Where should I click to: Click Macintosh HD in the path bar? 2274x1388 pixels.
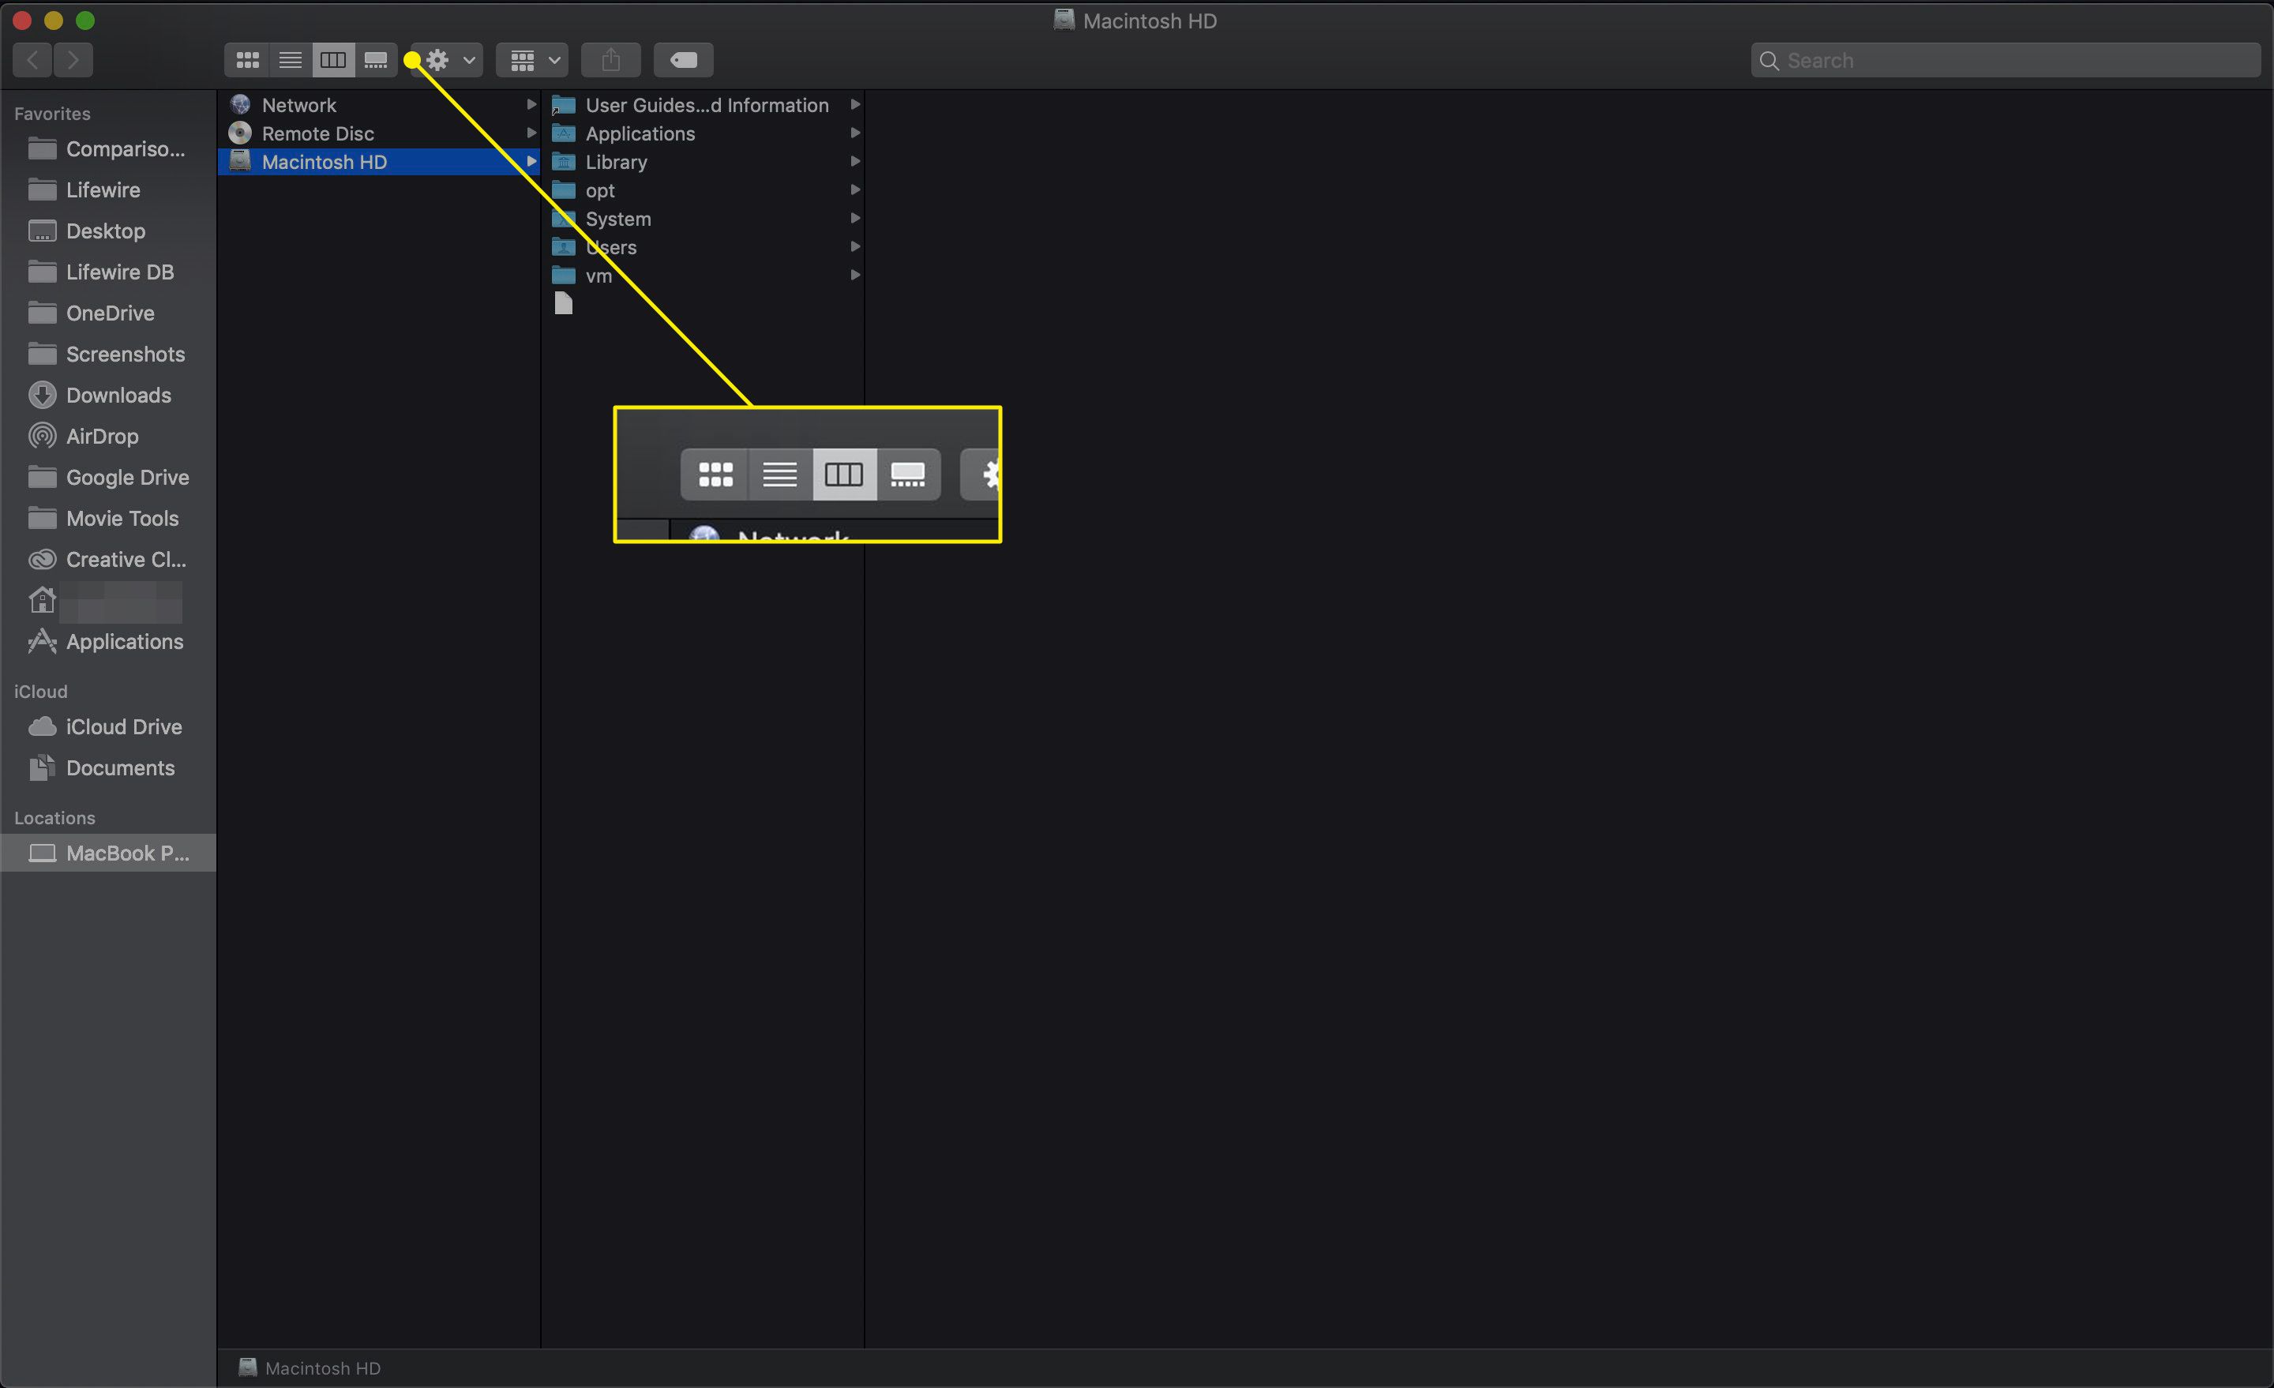click(x=310, y=1368)
